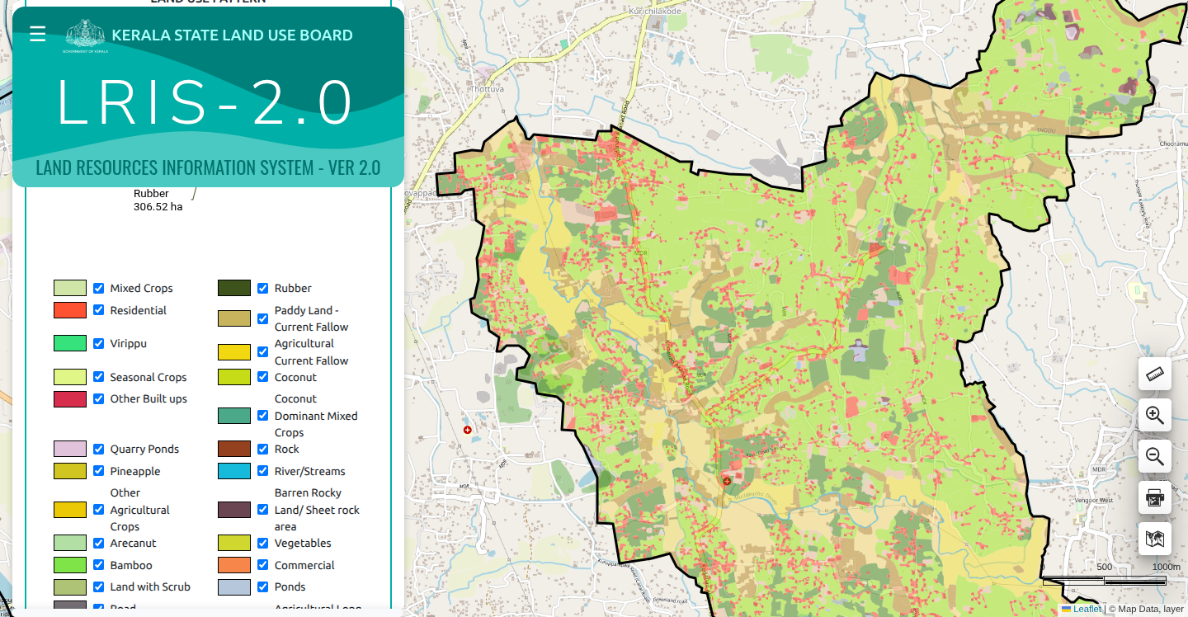Open the Leaflet attribution link
Image resolution: width=1188 pixels, height=617 pixels.
click(x=1087, y=610)
